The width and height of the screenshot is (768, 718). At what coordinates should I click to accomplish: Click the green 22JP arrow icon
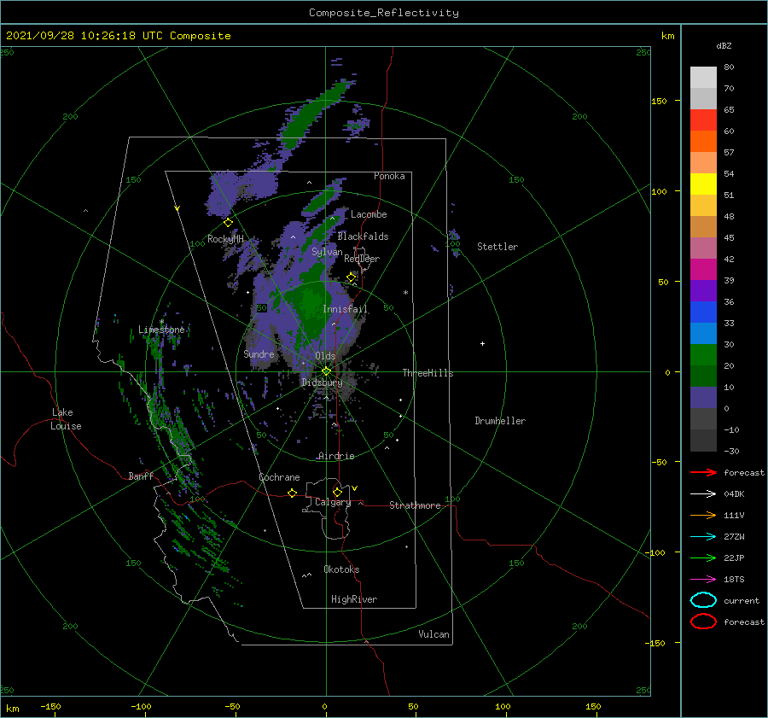coord(703,557)
